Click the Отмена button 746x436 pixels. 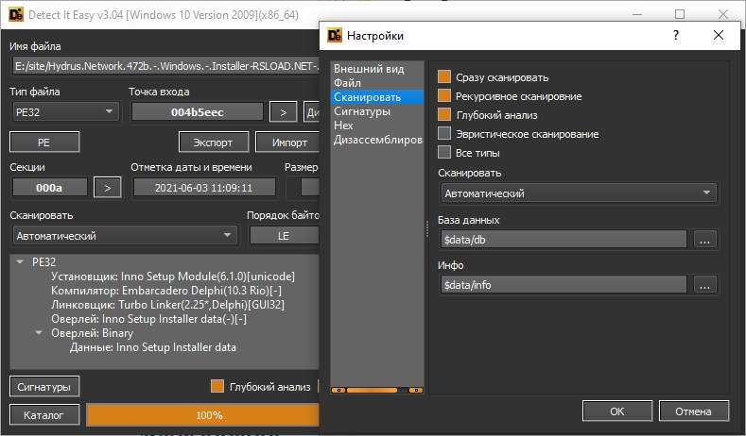694,411
